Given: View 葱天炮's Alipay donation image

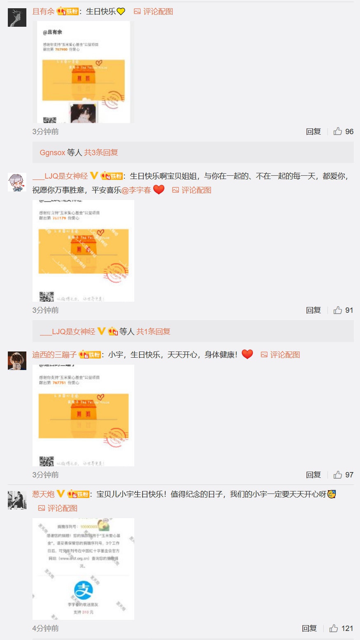Looking at the screenshot, I should [x=83, y=569].
